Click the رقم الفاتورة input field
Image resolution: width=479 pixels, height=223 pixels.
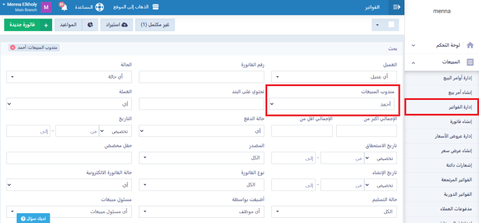point(202,77)
